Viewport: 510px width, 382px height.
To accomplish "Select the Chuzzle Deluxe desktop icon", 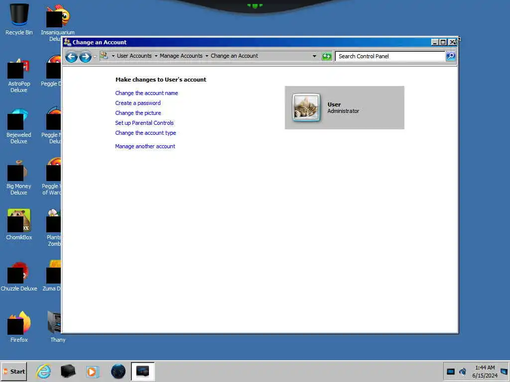I will 19,276.
